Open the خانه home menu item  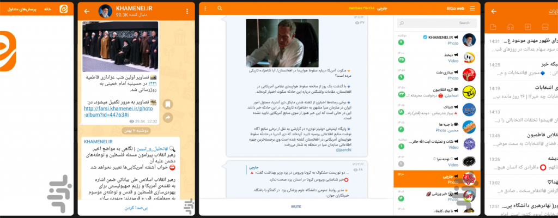click(x=48, y=9)
